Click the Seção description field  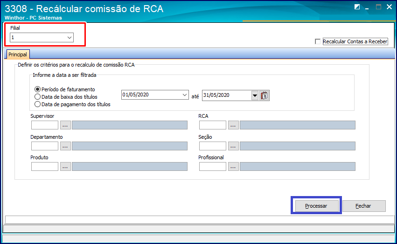pyautogui.click(x=298, y=146)
